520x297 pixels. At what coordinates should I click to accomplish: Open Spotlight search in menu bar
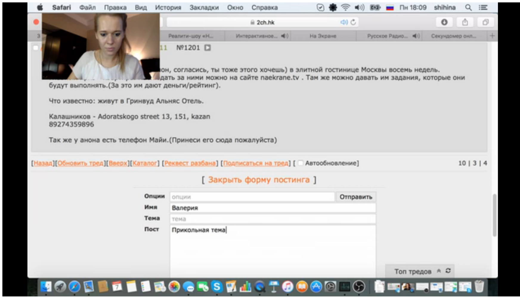pos(468,7)
